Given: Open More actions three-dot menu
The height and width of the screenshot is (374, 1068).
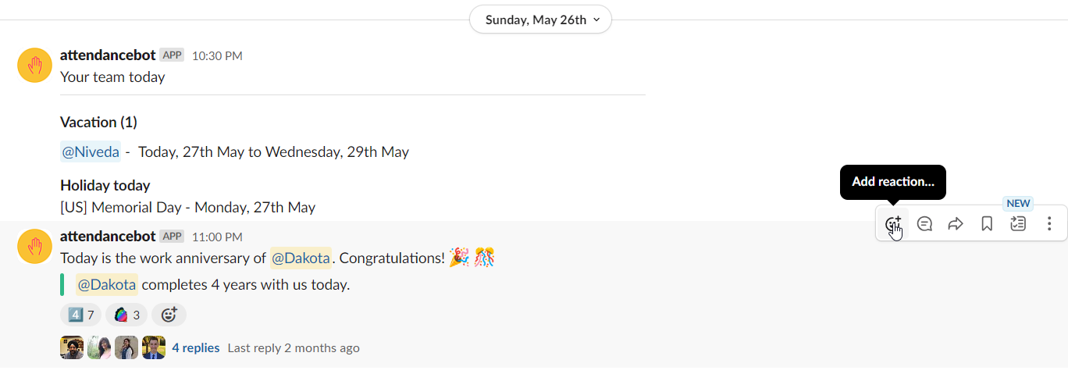Looking at the screenshot, I should pos(1049,224).
